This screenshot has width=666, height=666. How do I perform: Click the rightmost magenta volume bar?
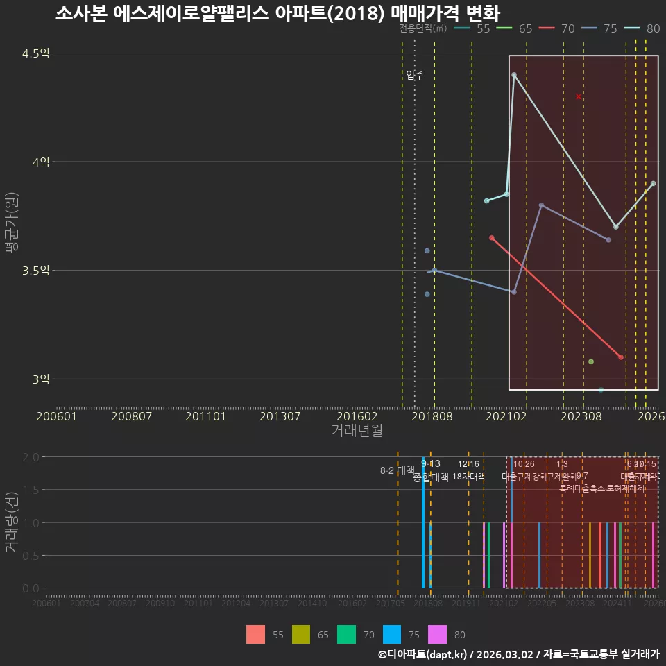(x=654, y=556)
